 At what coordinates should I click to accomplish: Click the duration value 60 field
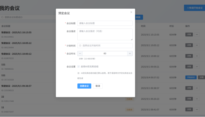pos(105,53)
